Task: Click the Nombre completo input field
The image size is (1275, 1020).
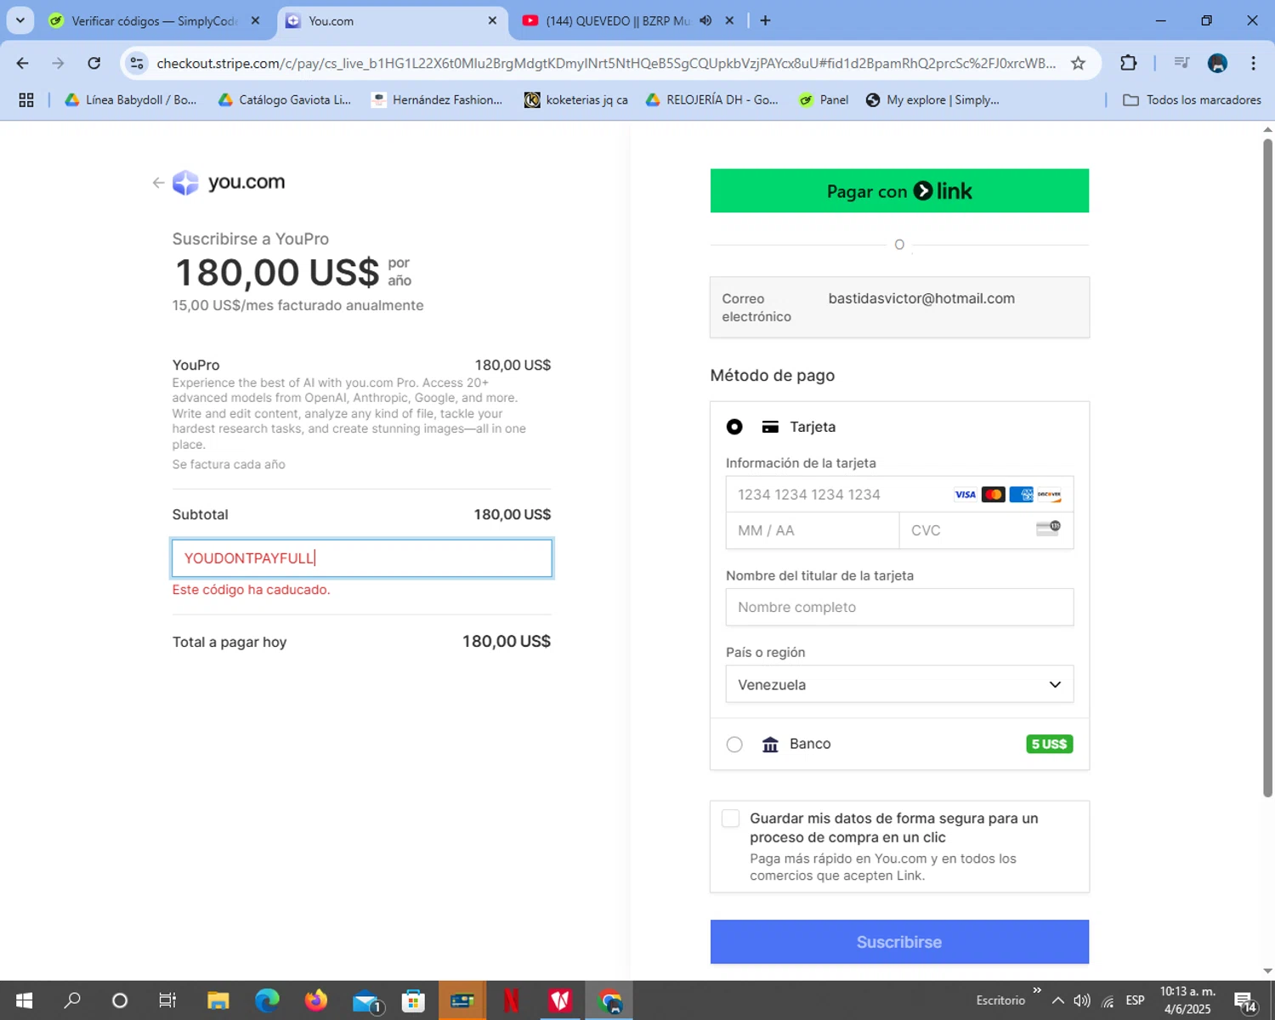Action: click(x=899, y=607)
